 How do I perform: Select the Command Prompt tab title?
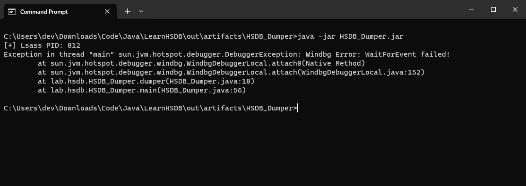click(x=44, y=11)
